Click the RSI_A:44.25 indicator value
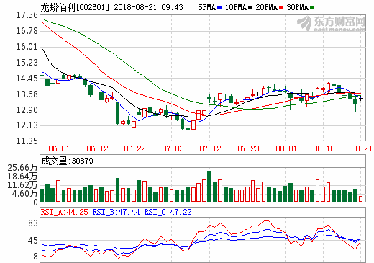The width and height of the screenshot is (374, 263). tap(64, 212)
